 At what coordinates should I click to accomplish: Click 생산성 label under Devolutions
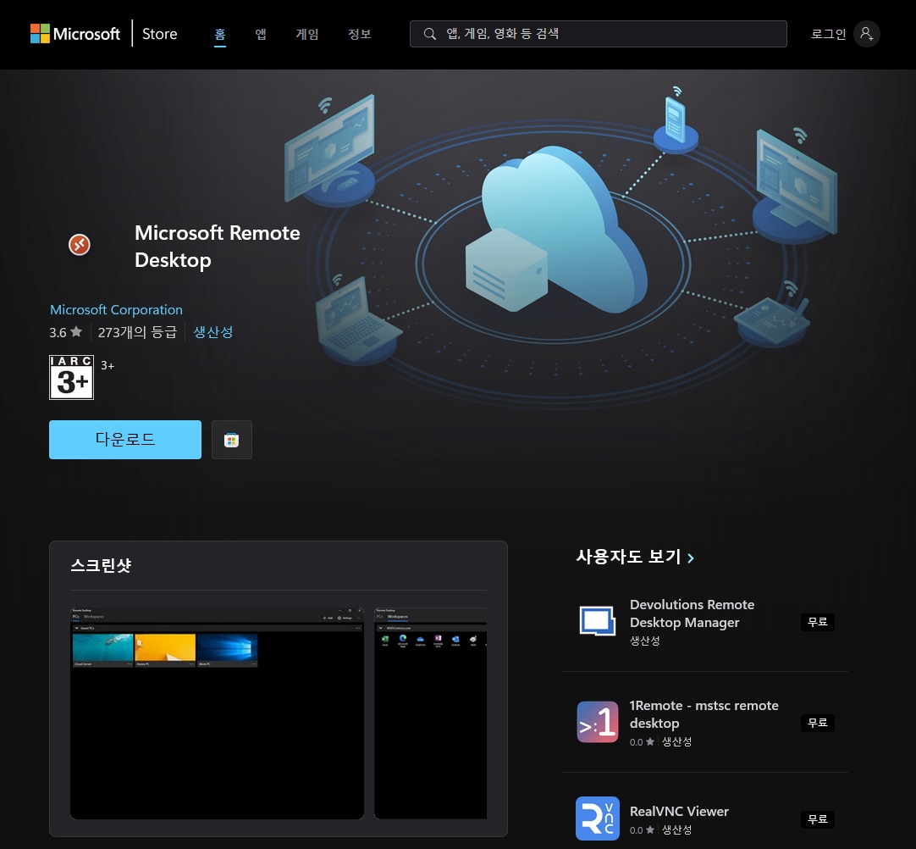[x=644, y=641]
